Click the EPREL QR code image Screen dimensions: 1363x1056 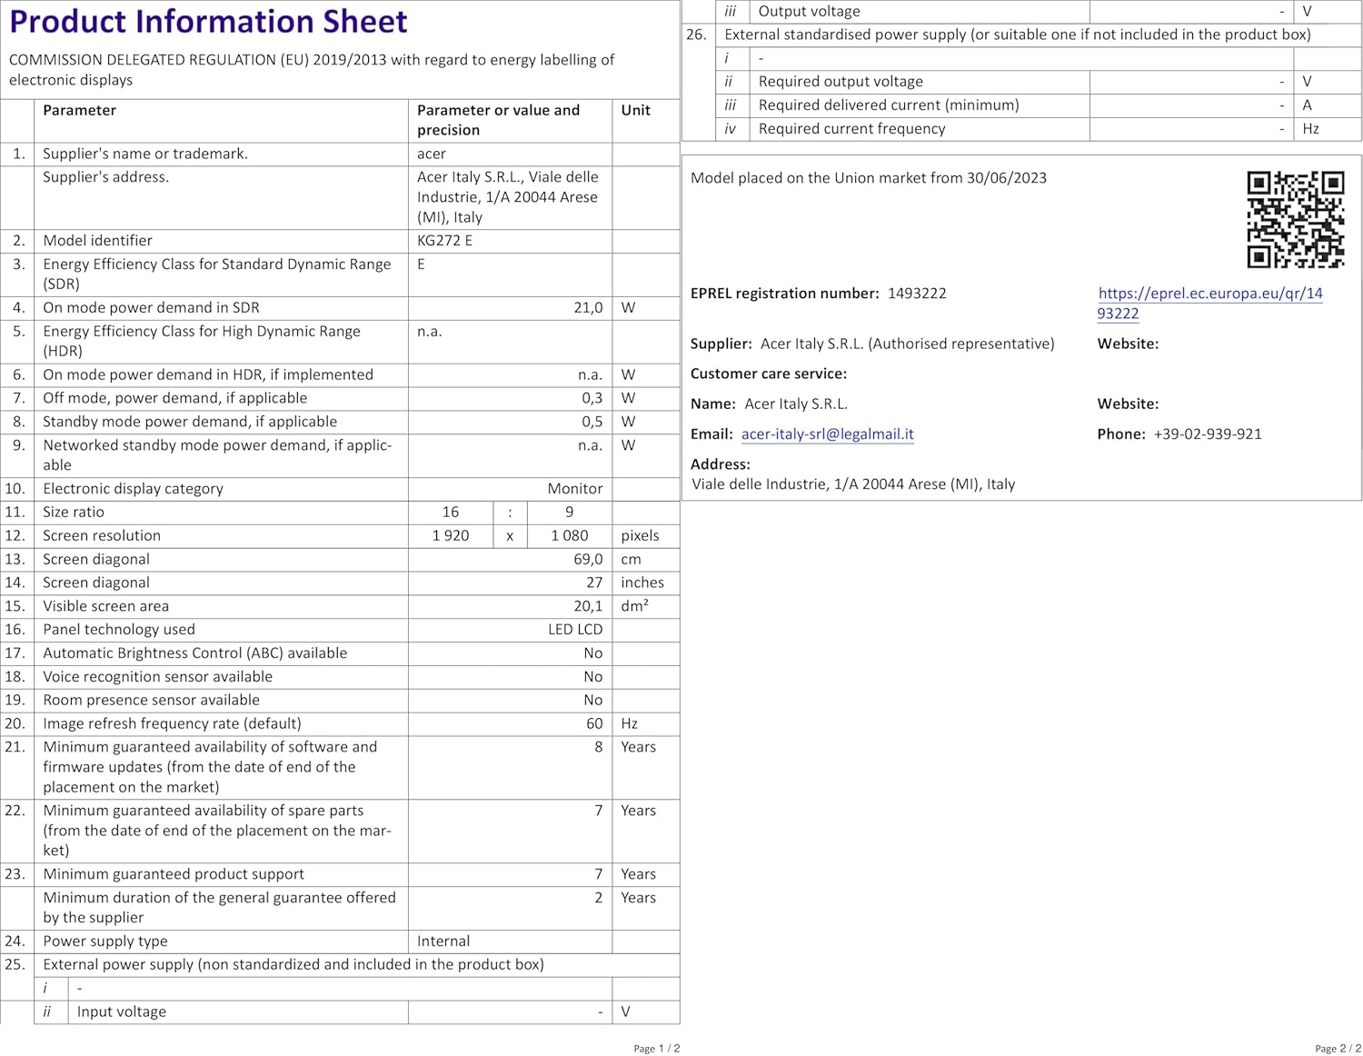1295,219
